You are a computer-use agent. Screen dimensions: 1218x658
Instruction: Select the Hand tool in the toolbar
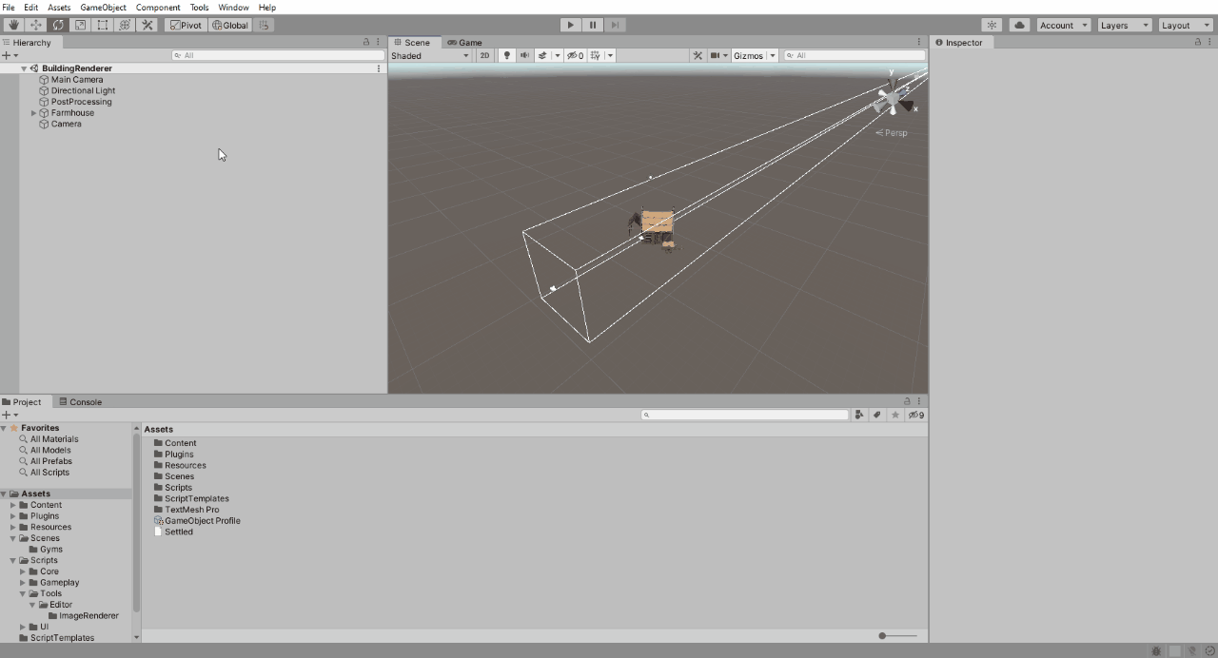click(14, 25)
